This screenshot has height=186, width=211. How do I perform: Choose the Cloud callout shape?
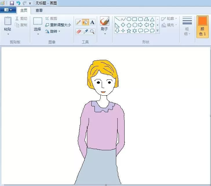click(152, 31)
